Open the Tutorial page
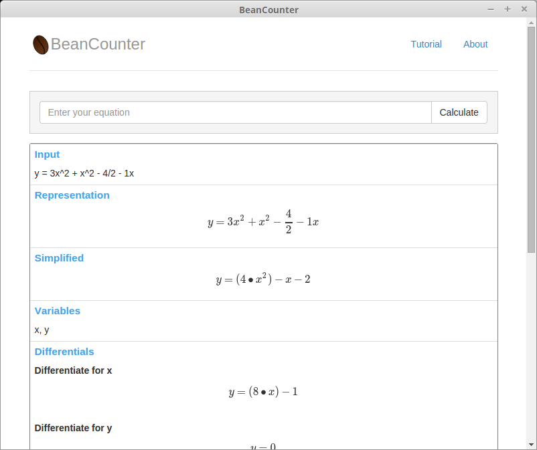This screenshot has height=450, width=537. pyautogui.click(x=427, y=44)
